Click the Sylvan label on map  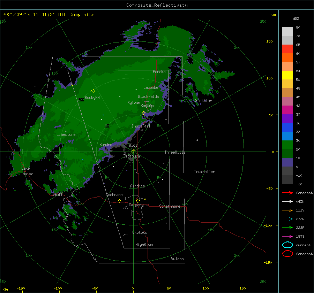pos(134,103)
